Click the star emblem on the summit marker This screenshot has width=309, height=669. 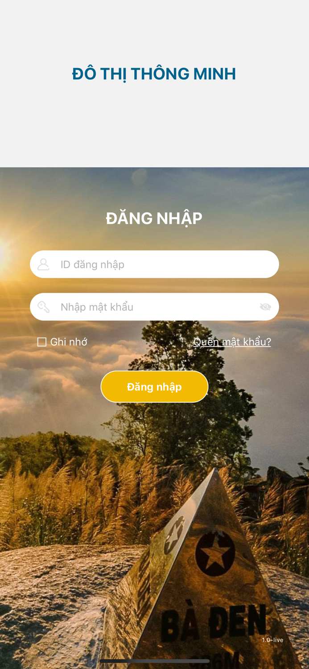point(215,553)
